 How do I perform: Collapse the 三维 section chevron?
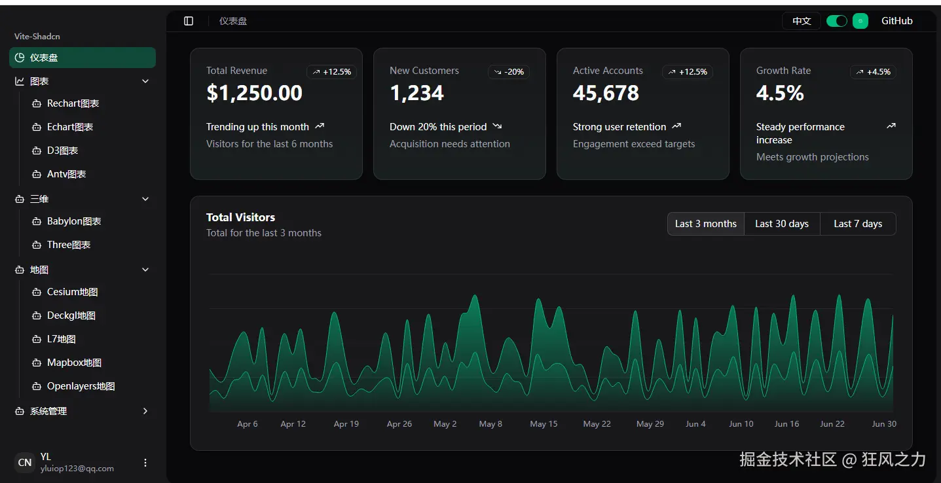(x=145, y=198)
